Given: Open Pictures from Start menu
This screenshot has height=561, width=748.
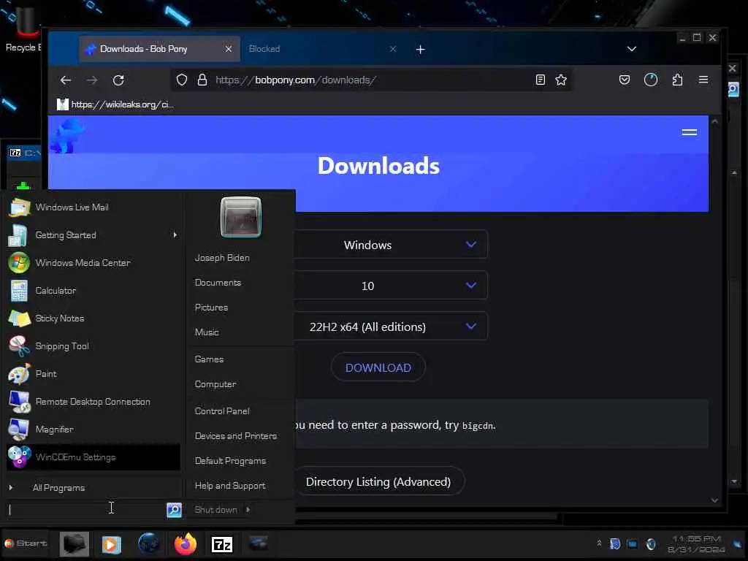Looking at the screenshot, I should 211,308.
